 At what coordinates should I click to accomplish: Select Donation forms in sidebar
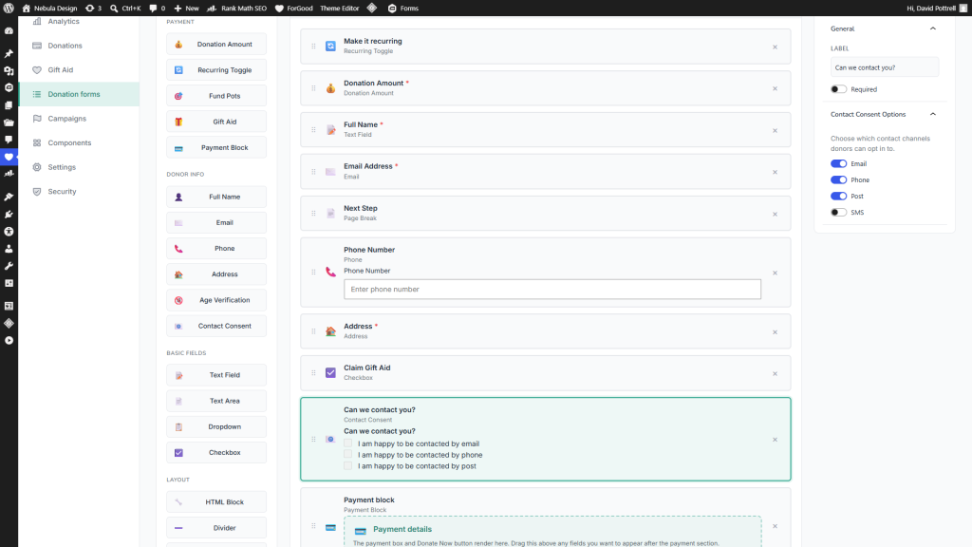80,94
